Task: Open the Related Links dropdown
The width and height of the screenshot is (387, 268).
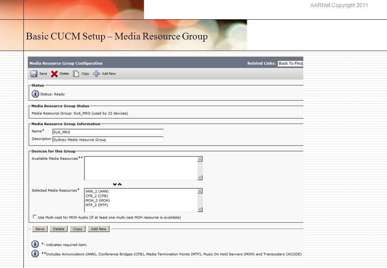Action: pos(291,63)
